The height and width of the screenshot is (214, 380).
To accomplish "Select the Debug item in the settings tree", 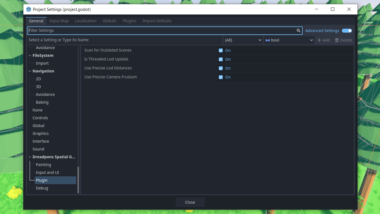I will [42, 188].
